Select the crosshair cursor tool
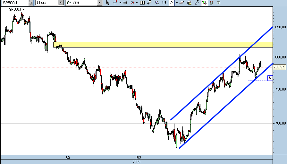 [x=115, y=3]
